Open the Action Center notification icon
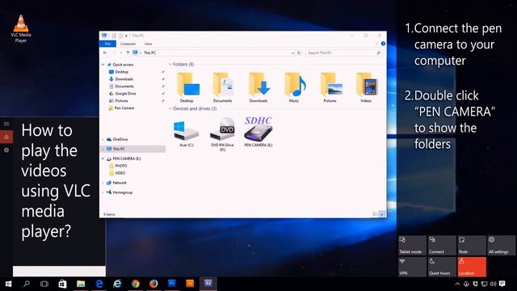 click(x=502, y=284)
